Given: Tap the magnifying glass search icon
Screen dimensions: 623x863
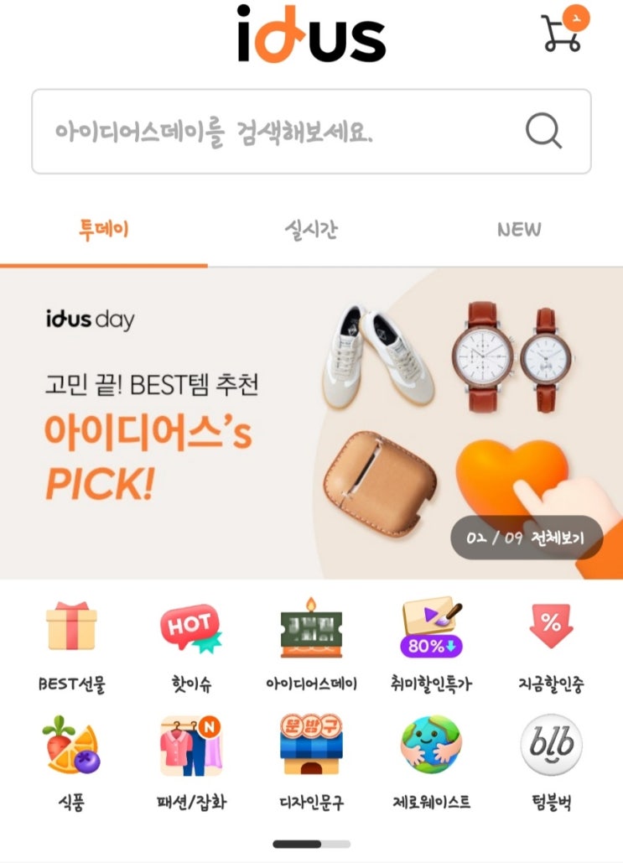Looking at the screenshot, I should pyautogui.click(x=543, y=131).
